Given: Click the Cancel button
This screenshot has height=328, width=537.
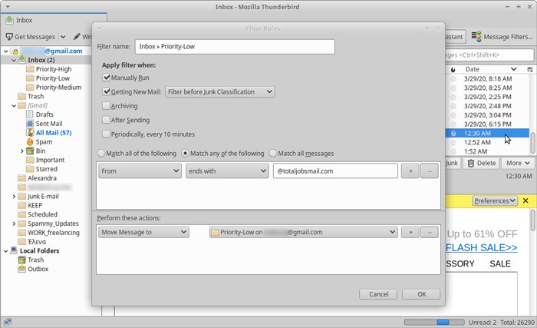Looking at the screenshot, I should 378,294.
